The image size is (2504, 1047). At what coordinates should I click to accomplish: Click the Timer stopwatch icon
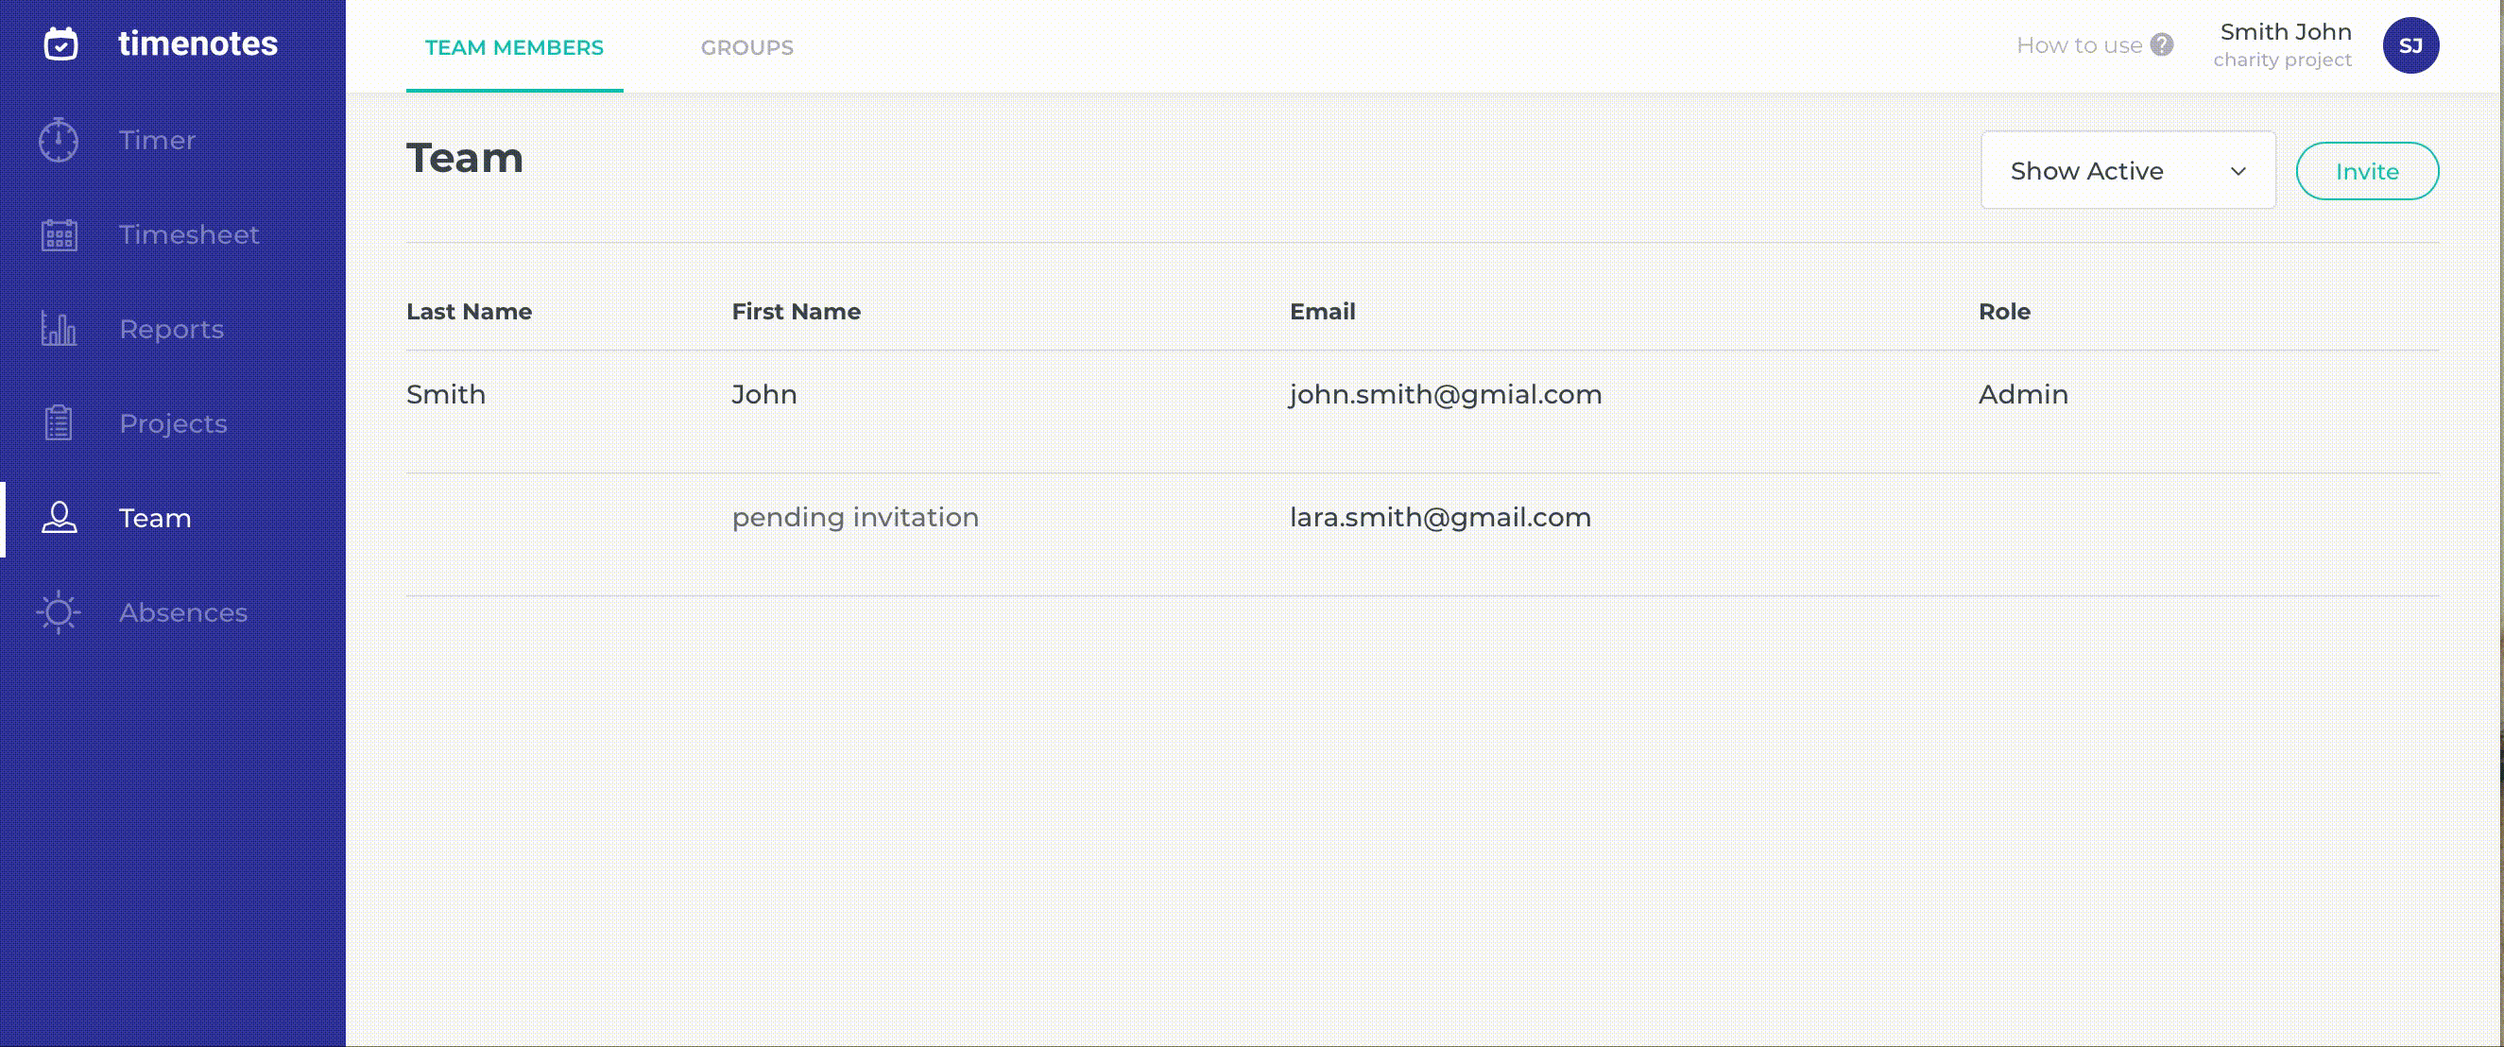59,140
